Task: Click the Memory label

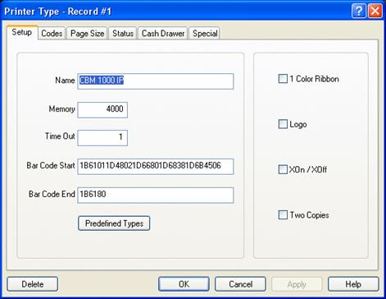Action: [x=61, y=109]
